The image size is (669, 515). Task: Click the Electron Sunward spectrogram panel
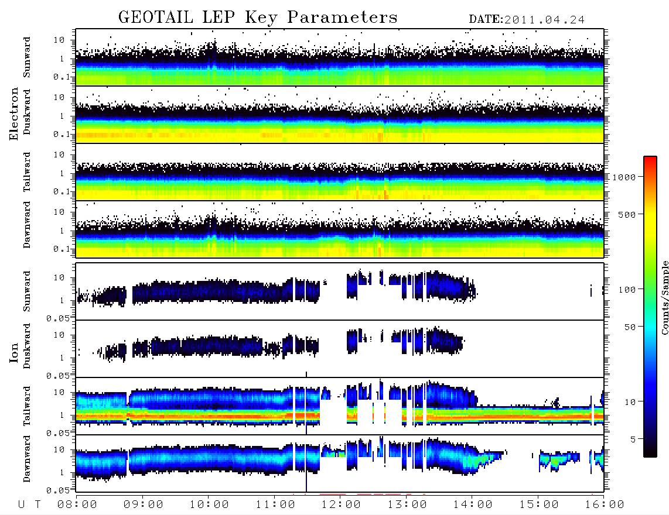(340, 57)
